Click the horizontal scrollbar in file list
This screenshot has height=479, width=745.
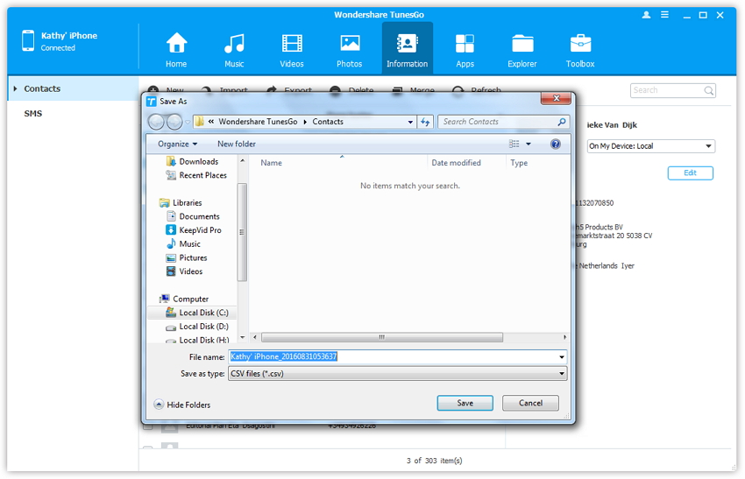381,337
